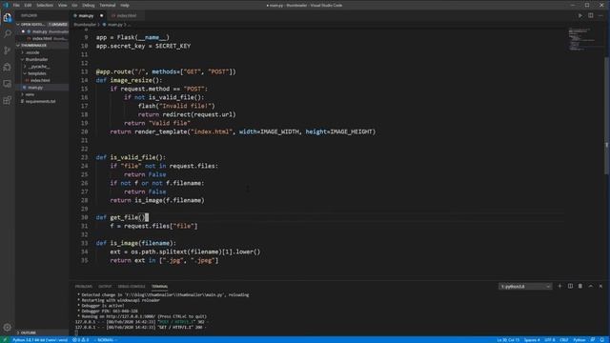610x343 pixels.
Task: Maximize the terminal panel size
Action: point(591,286)
